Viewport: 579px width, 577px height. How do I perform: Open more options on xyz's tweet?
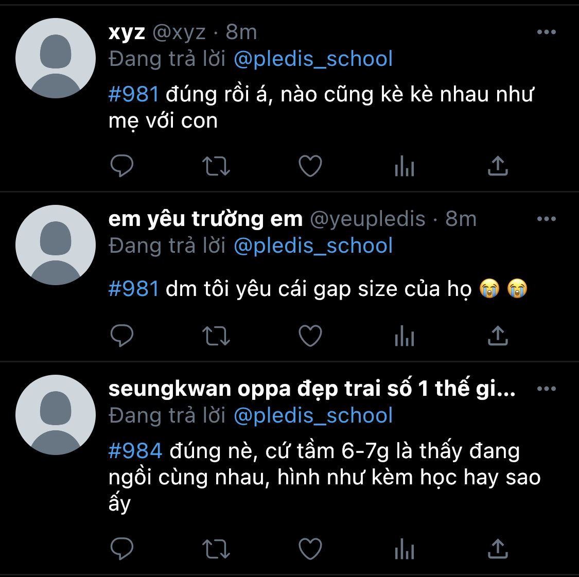click(547, 32)
